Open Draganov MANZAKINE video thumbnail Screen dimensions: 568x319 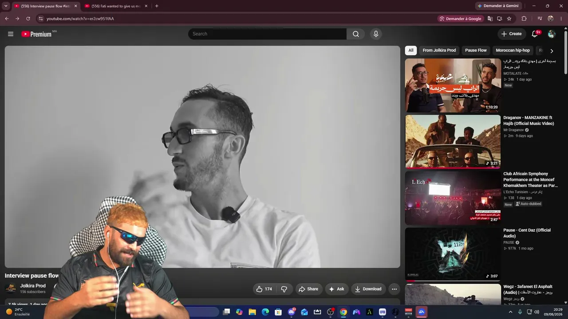pos(453,142)
